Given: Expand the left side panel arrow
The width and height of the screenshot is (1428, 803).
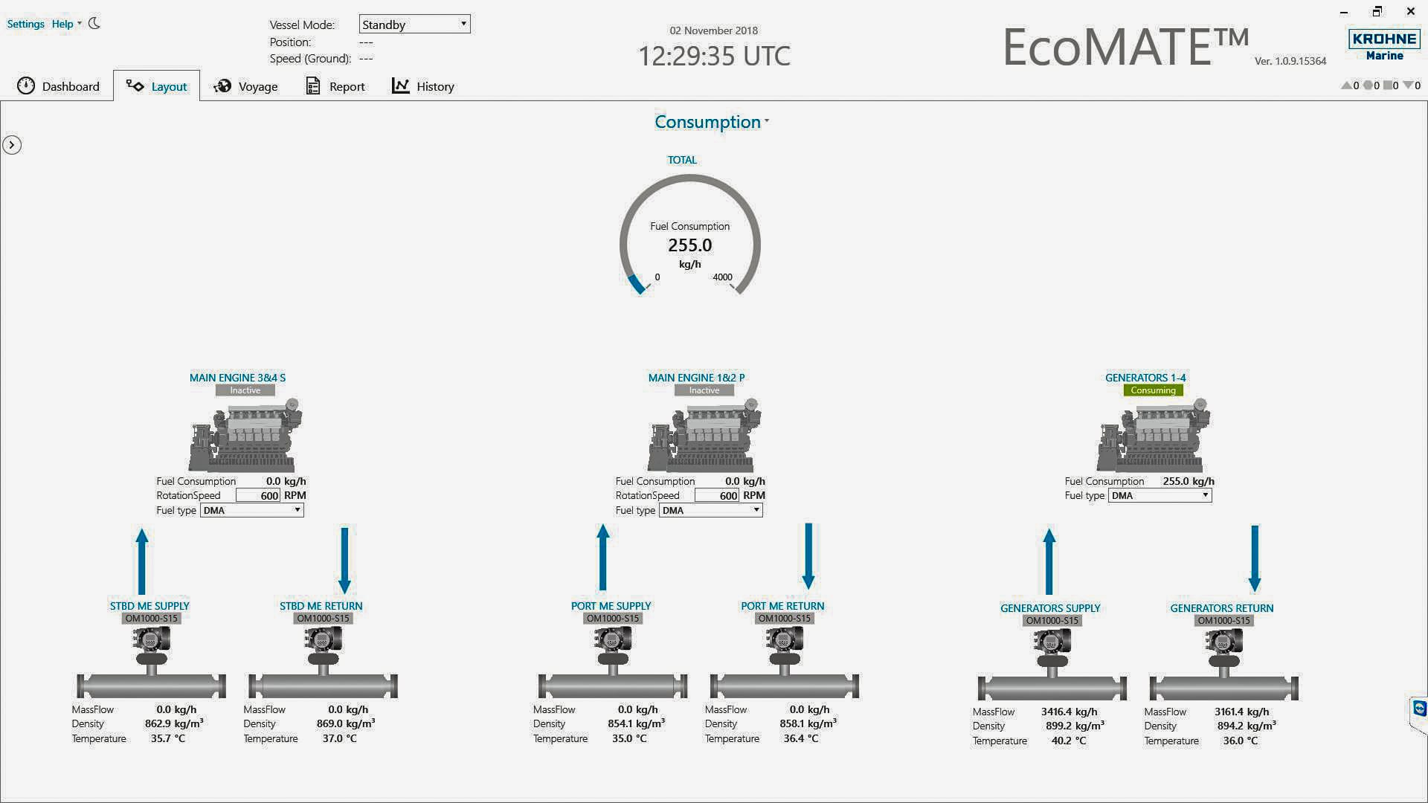Looking at the screenshot, I should 12,145.
